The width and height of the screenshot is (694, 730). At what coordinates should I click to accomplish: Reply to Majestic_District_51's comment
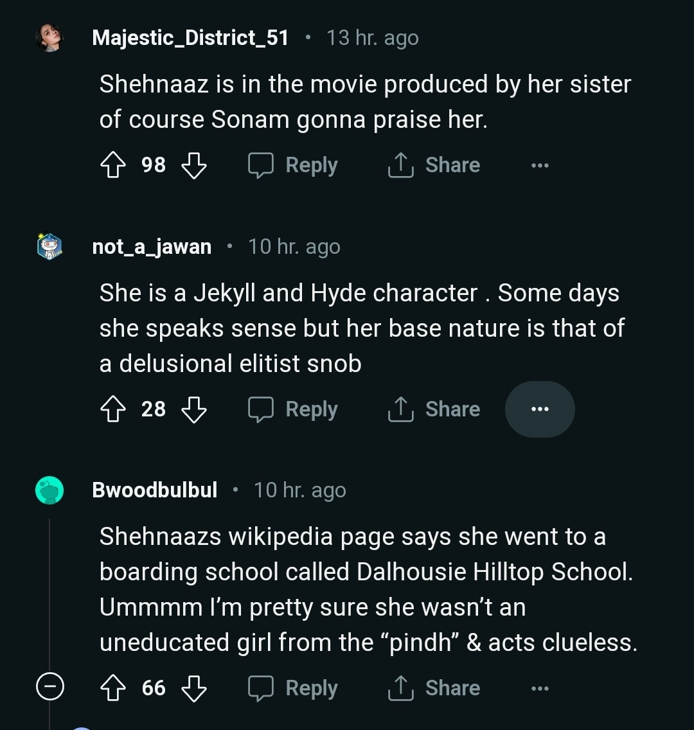[x=294, y=165]
